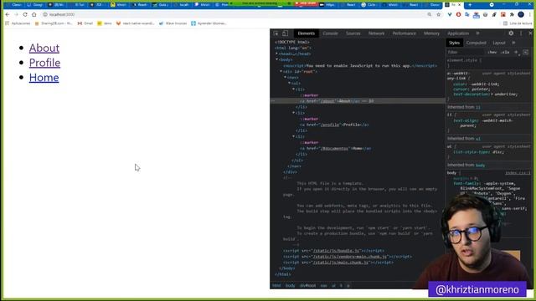
Task: Open the Memory tab
Action: coord(431,33)
